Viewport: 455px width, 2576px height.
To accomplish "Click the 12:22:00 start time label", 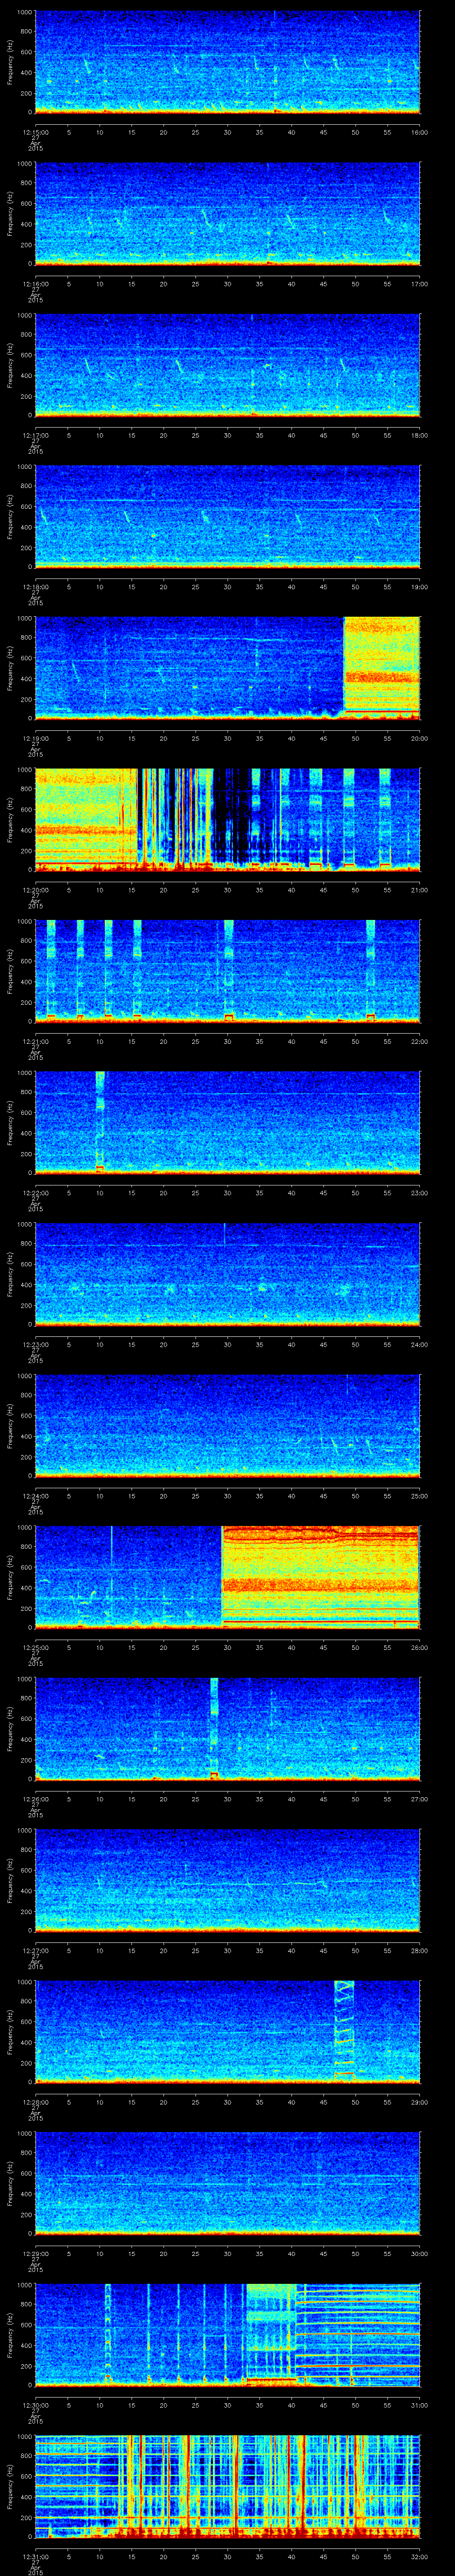I will click(x=35, y=1193).
